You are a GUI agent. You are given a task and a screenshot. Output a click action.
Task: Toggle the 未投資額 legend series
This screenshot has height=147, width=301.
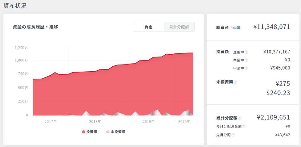[x=116, y=132]
